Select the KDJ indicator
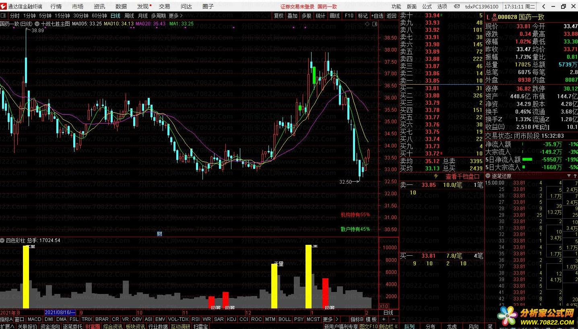 pyautogui.click(x=231, y=319)
